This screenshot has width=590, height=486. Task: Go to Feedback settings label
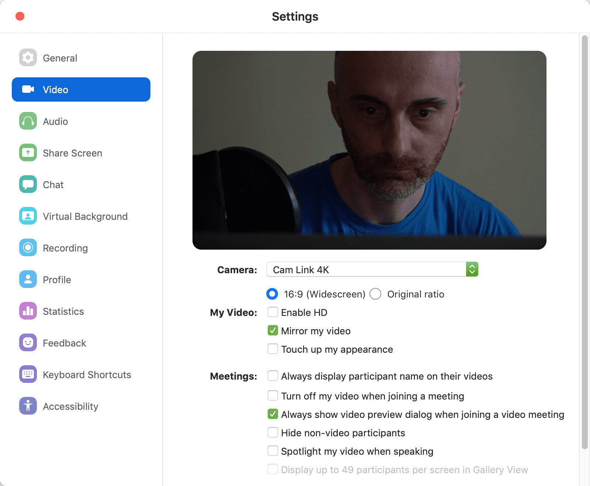click(x=65, y=343)
